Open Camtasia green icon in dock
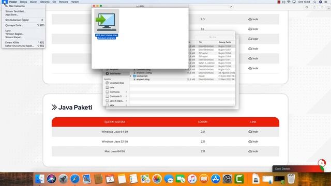The width and height of the screenshot is (331, 186). (239, 179)
